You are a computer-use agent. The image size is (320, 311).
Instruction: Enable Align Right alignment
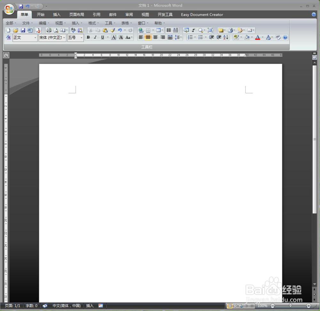[x=163, y=37]
